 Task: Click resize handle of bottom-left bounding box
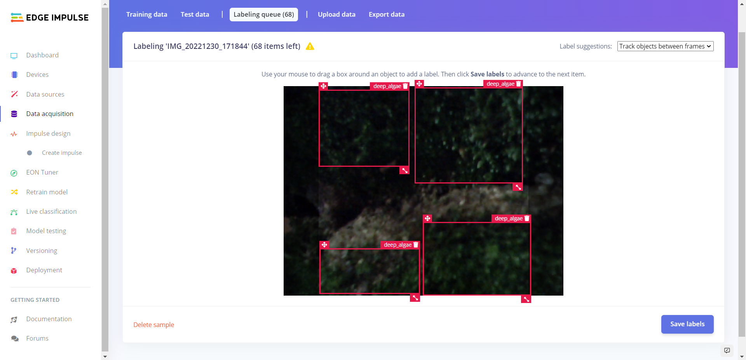point(415,298)
